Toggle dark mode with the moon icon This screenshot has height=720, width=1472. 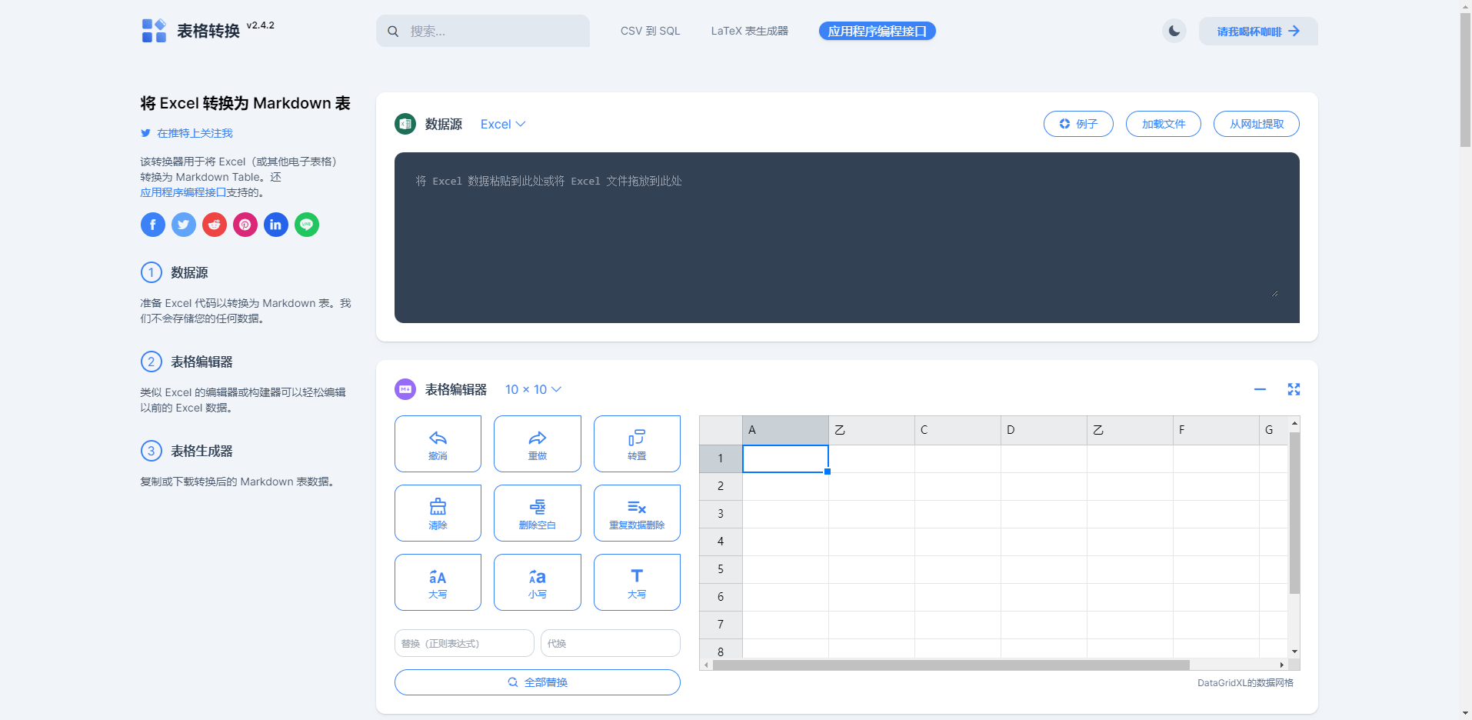coord(1174,31)
